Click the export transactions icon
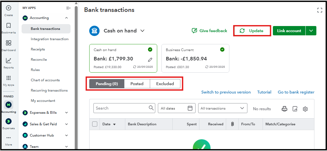This screenshot has height=151, width=327. (295, 109)
